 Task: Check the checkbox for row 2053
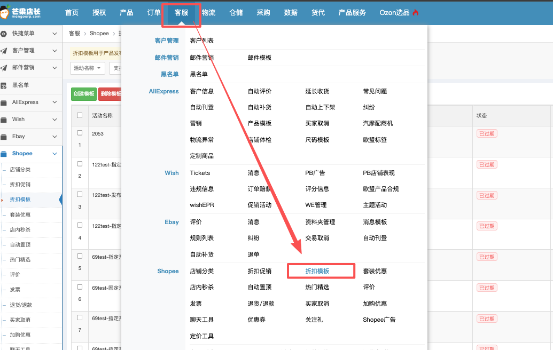[x=80, y=133]
